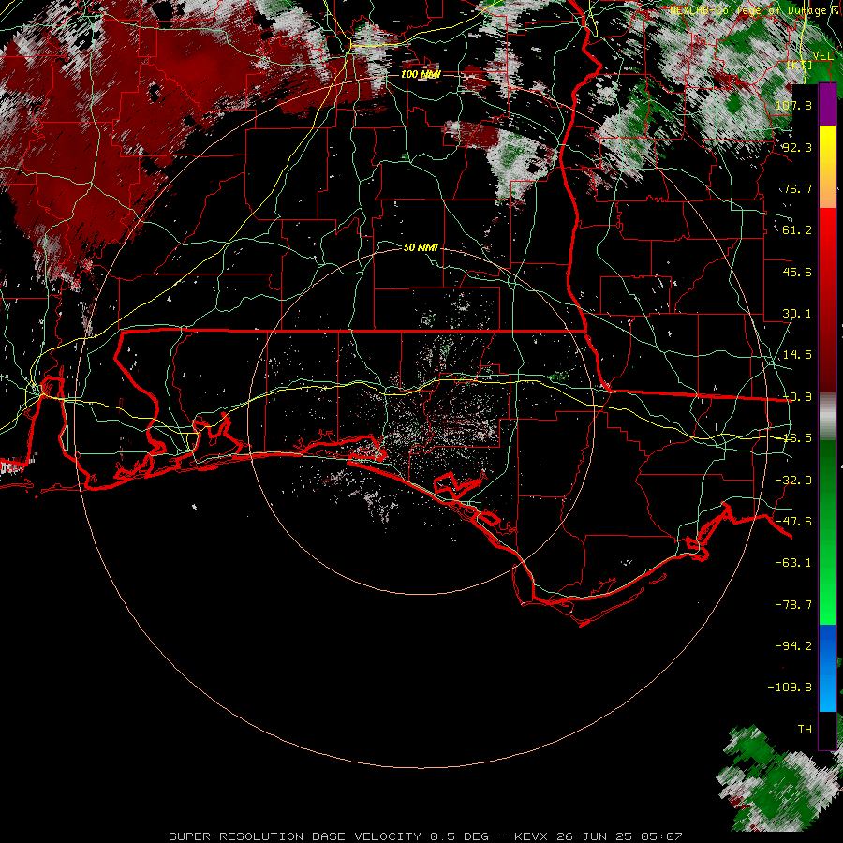Click the -63.1 legend value

793,563
